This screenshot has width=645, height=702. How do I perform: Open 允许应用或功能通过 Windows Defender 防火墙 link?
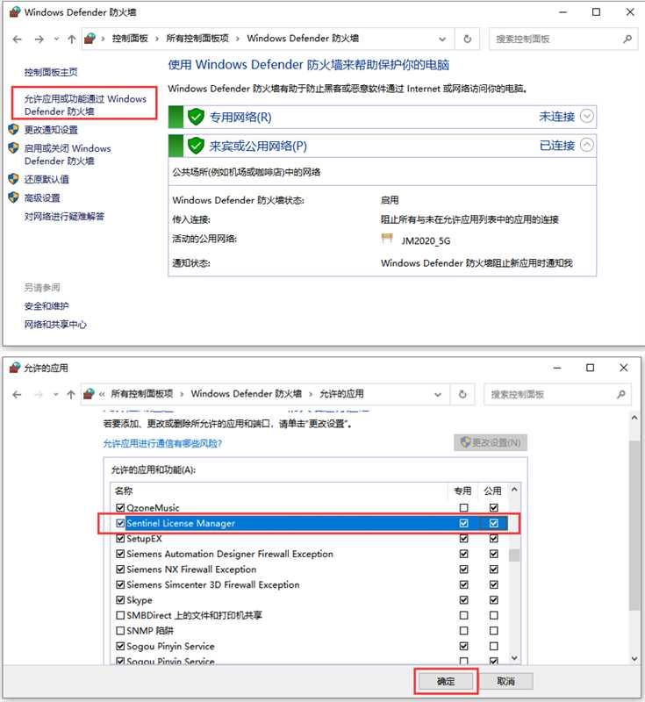pyautogui.click(x=85, y=104)
